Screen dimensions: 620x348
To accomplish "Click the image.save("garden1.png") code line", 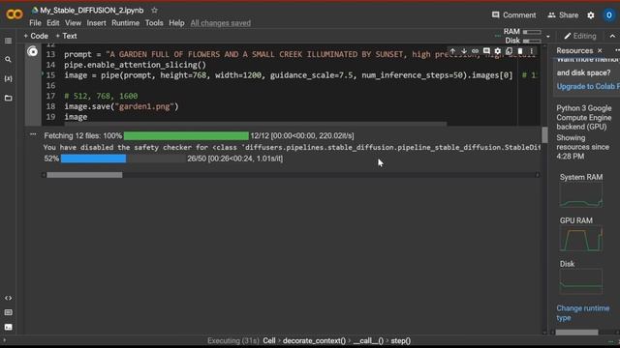I will pos(121,106).
